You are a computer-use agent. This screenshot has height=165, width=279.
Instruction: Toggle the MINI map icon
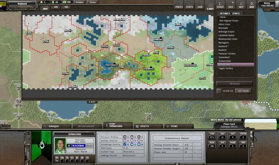pyautogui.click(x=252, y=5)
